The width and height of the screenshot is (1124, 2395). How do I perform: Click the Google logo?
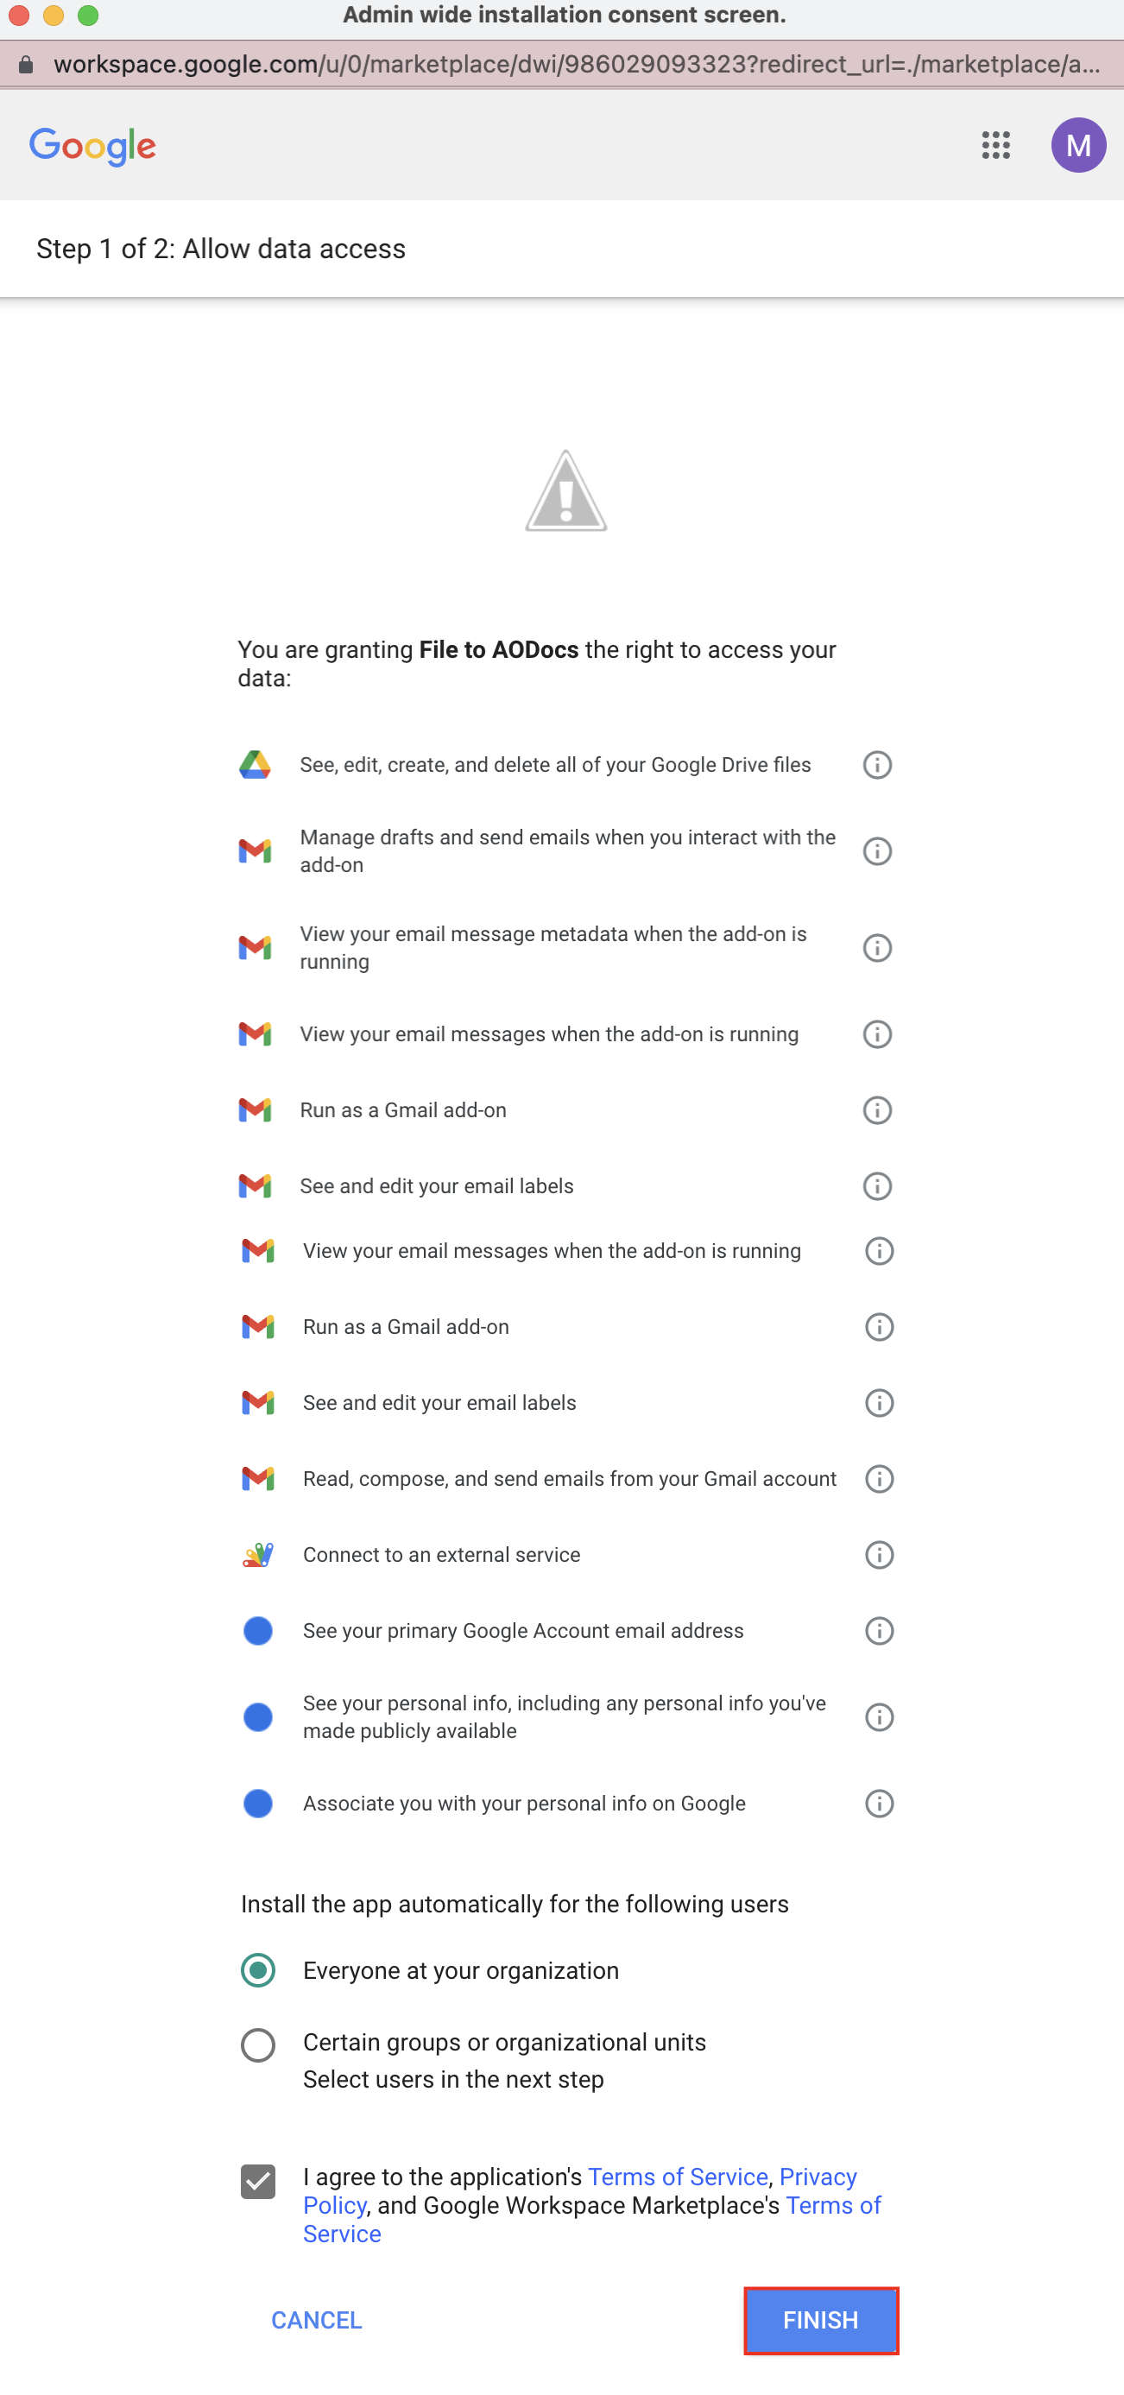pos(93,145)
